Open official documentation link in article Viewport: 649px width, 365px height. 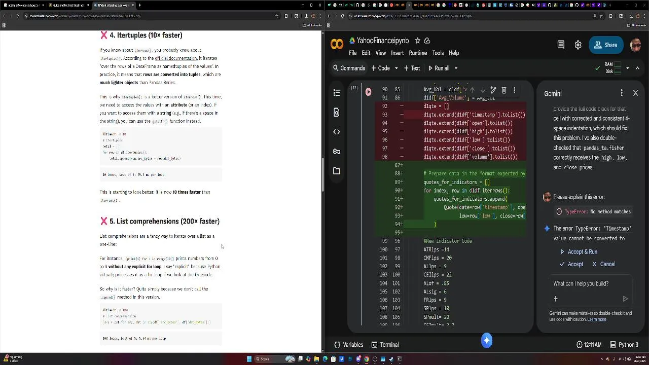click(x=176, y=58)
